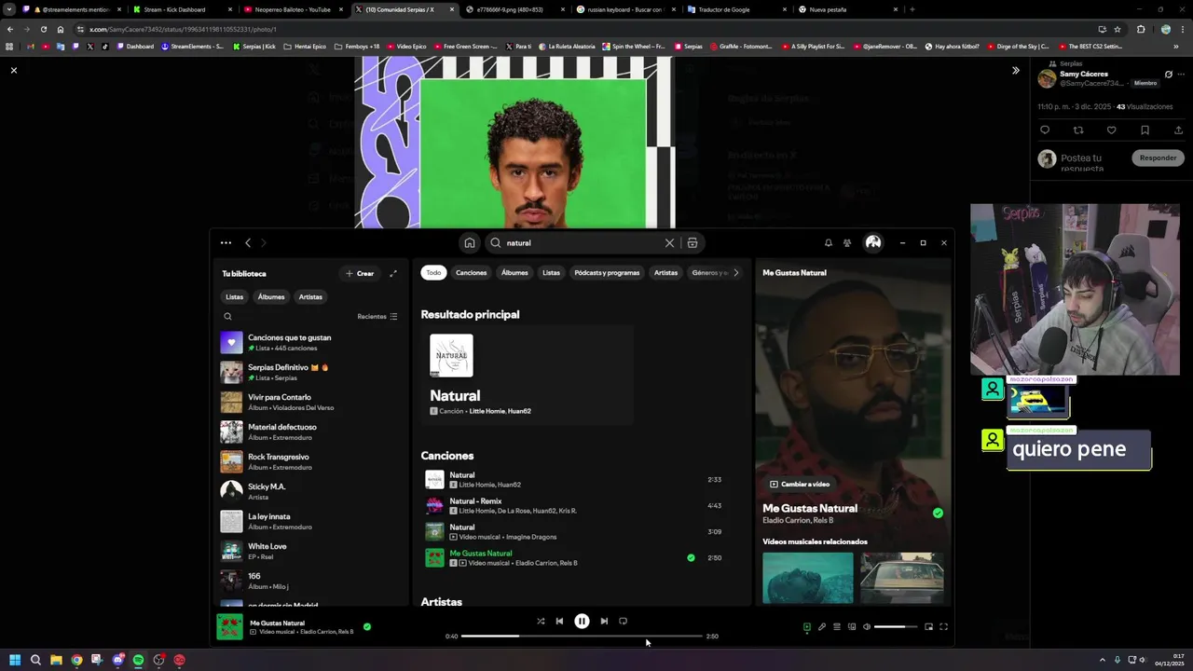
Task: Open friend activity icon in Spotify
Action: pyautogui.click(x=847, y=242)
